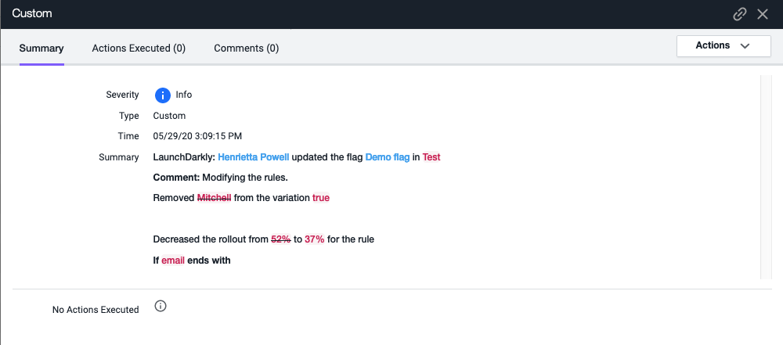Follow the Demo flag link
This screenshot has width=783, height=345.
tap(387, 157)
